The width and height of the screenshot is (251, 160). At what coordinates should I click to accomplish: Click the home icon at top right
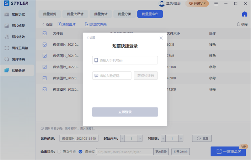[x=244, y=14]
